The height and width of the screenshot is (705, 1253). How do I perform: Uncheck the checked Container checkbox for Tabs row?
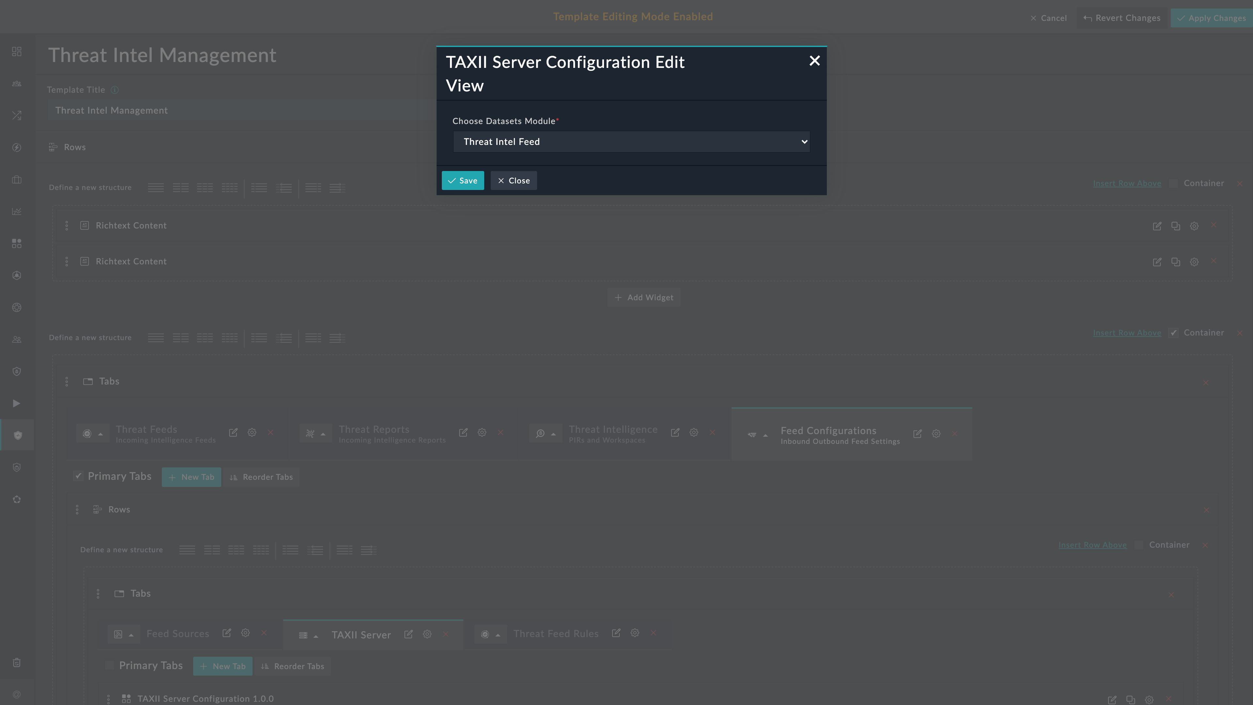(x=1173, y=333)
